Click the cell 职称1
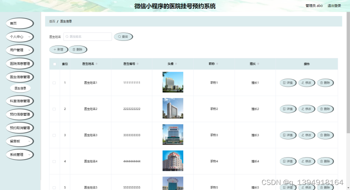The image size is (350, 190). [214, 83]
